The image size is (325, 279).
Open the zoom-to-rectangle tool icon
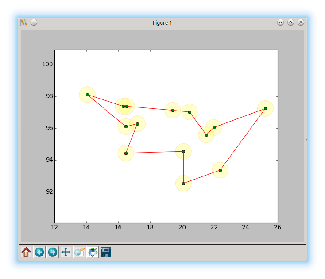[79, 252]
